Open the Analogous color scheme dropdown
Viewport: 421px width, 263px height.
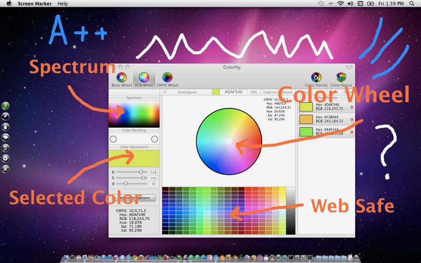[187, 92]
